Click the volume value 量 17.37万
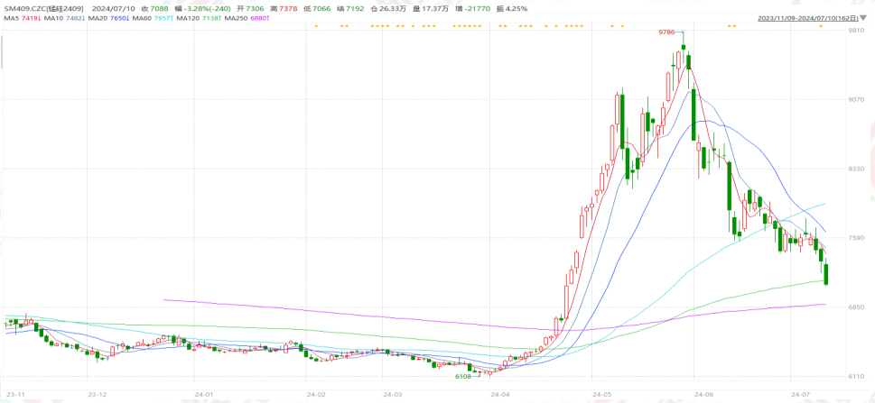Screen dimensions: 875x403 [x=432, y=9]
